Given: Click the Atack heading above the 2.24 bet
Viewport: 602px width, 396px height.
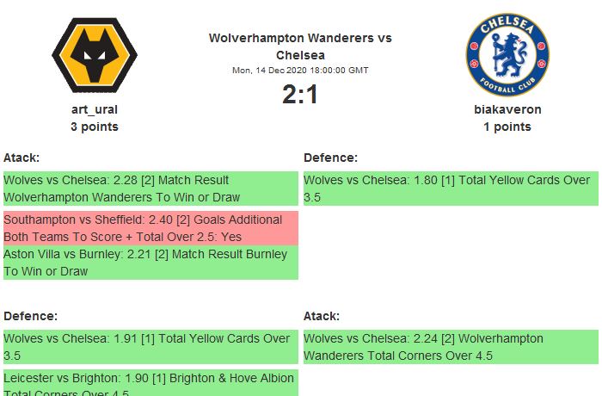Looking at the screenshot, I should [322, 316].
